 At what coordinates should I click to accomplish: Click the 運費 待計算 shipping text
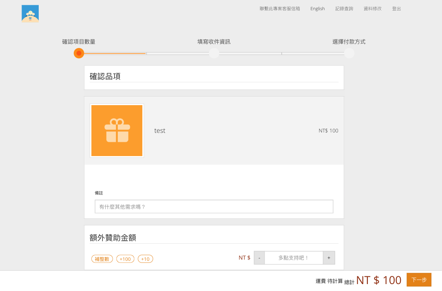coord(329,281)
